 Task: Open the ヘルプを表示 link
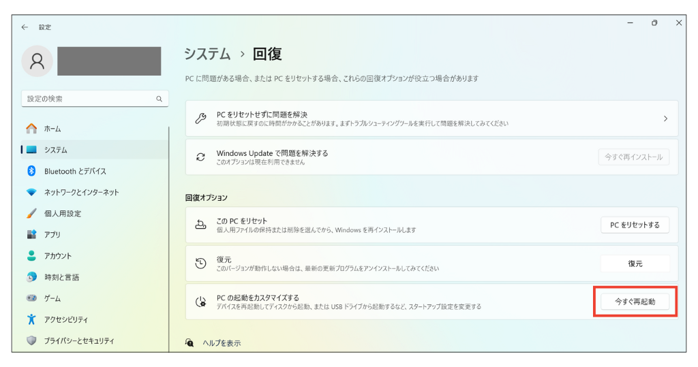[222, 343]
